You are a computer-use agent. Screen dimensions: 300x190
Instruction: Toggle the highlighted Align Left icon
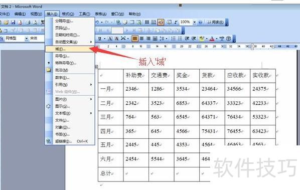134,39
